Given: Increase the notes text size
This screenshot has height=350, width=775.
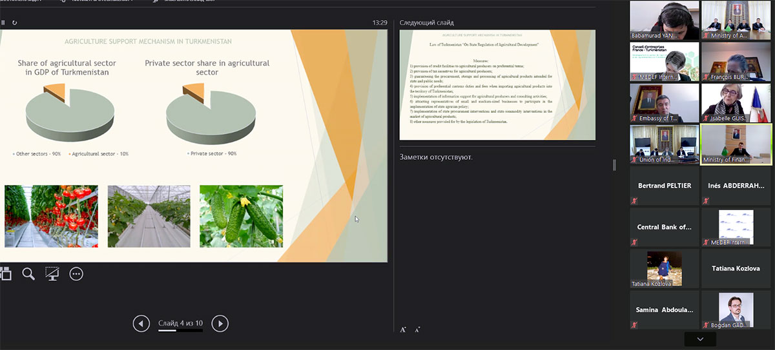Looking at the screenshot, I should (x=403, y=329).
